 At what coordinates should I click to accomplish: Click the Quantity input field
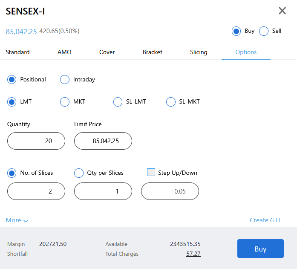click(x=36, y=141)
